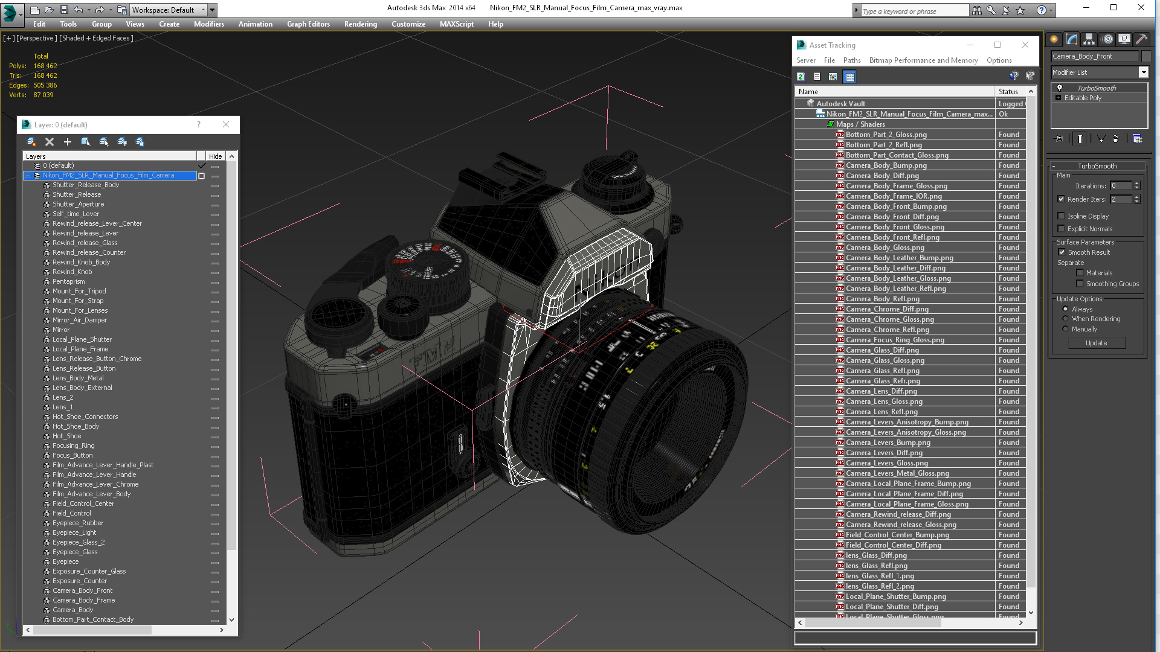Open Paths menu in Asset Tracking
The height and width of the screenshot is (652, 1160).
point(852,60)
